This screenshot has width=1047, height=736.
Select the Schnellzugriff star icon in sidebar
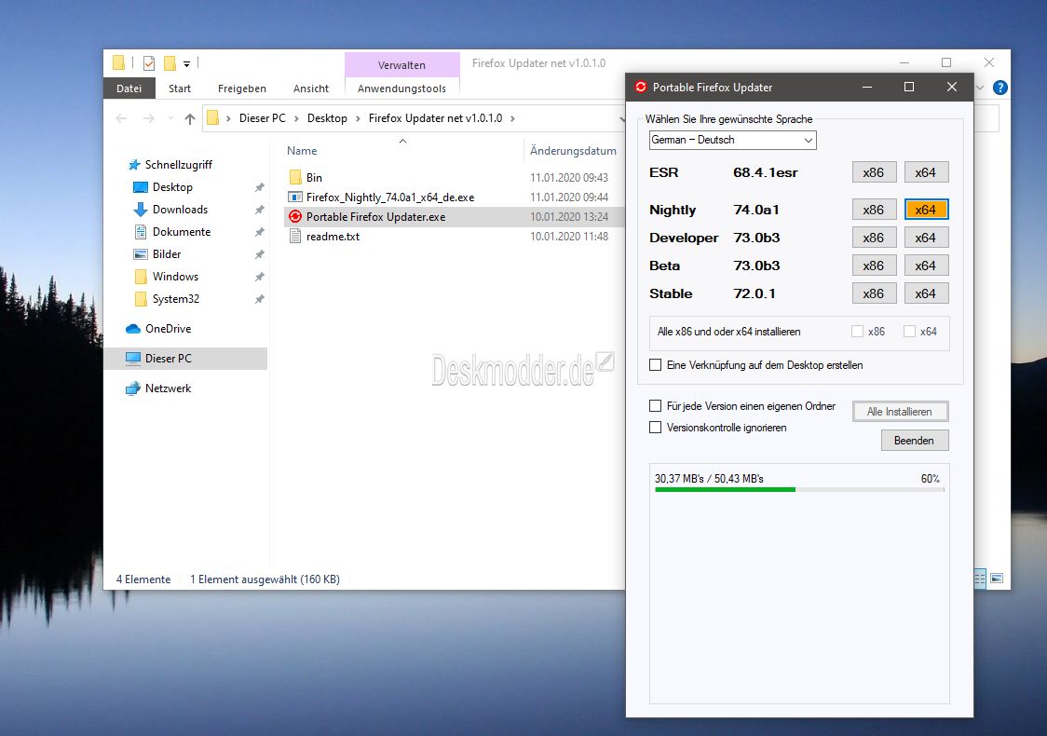click(134, 165)
